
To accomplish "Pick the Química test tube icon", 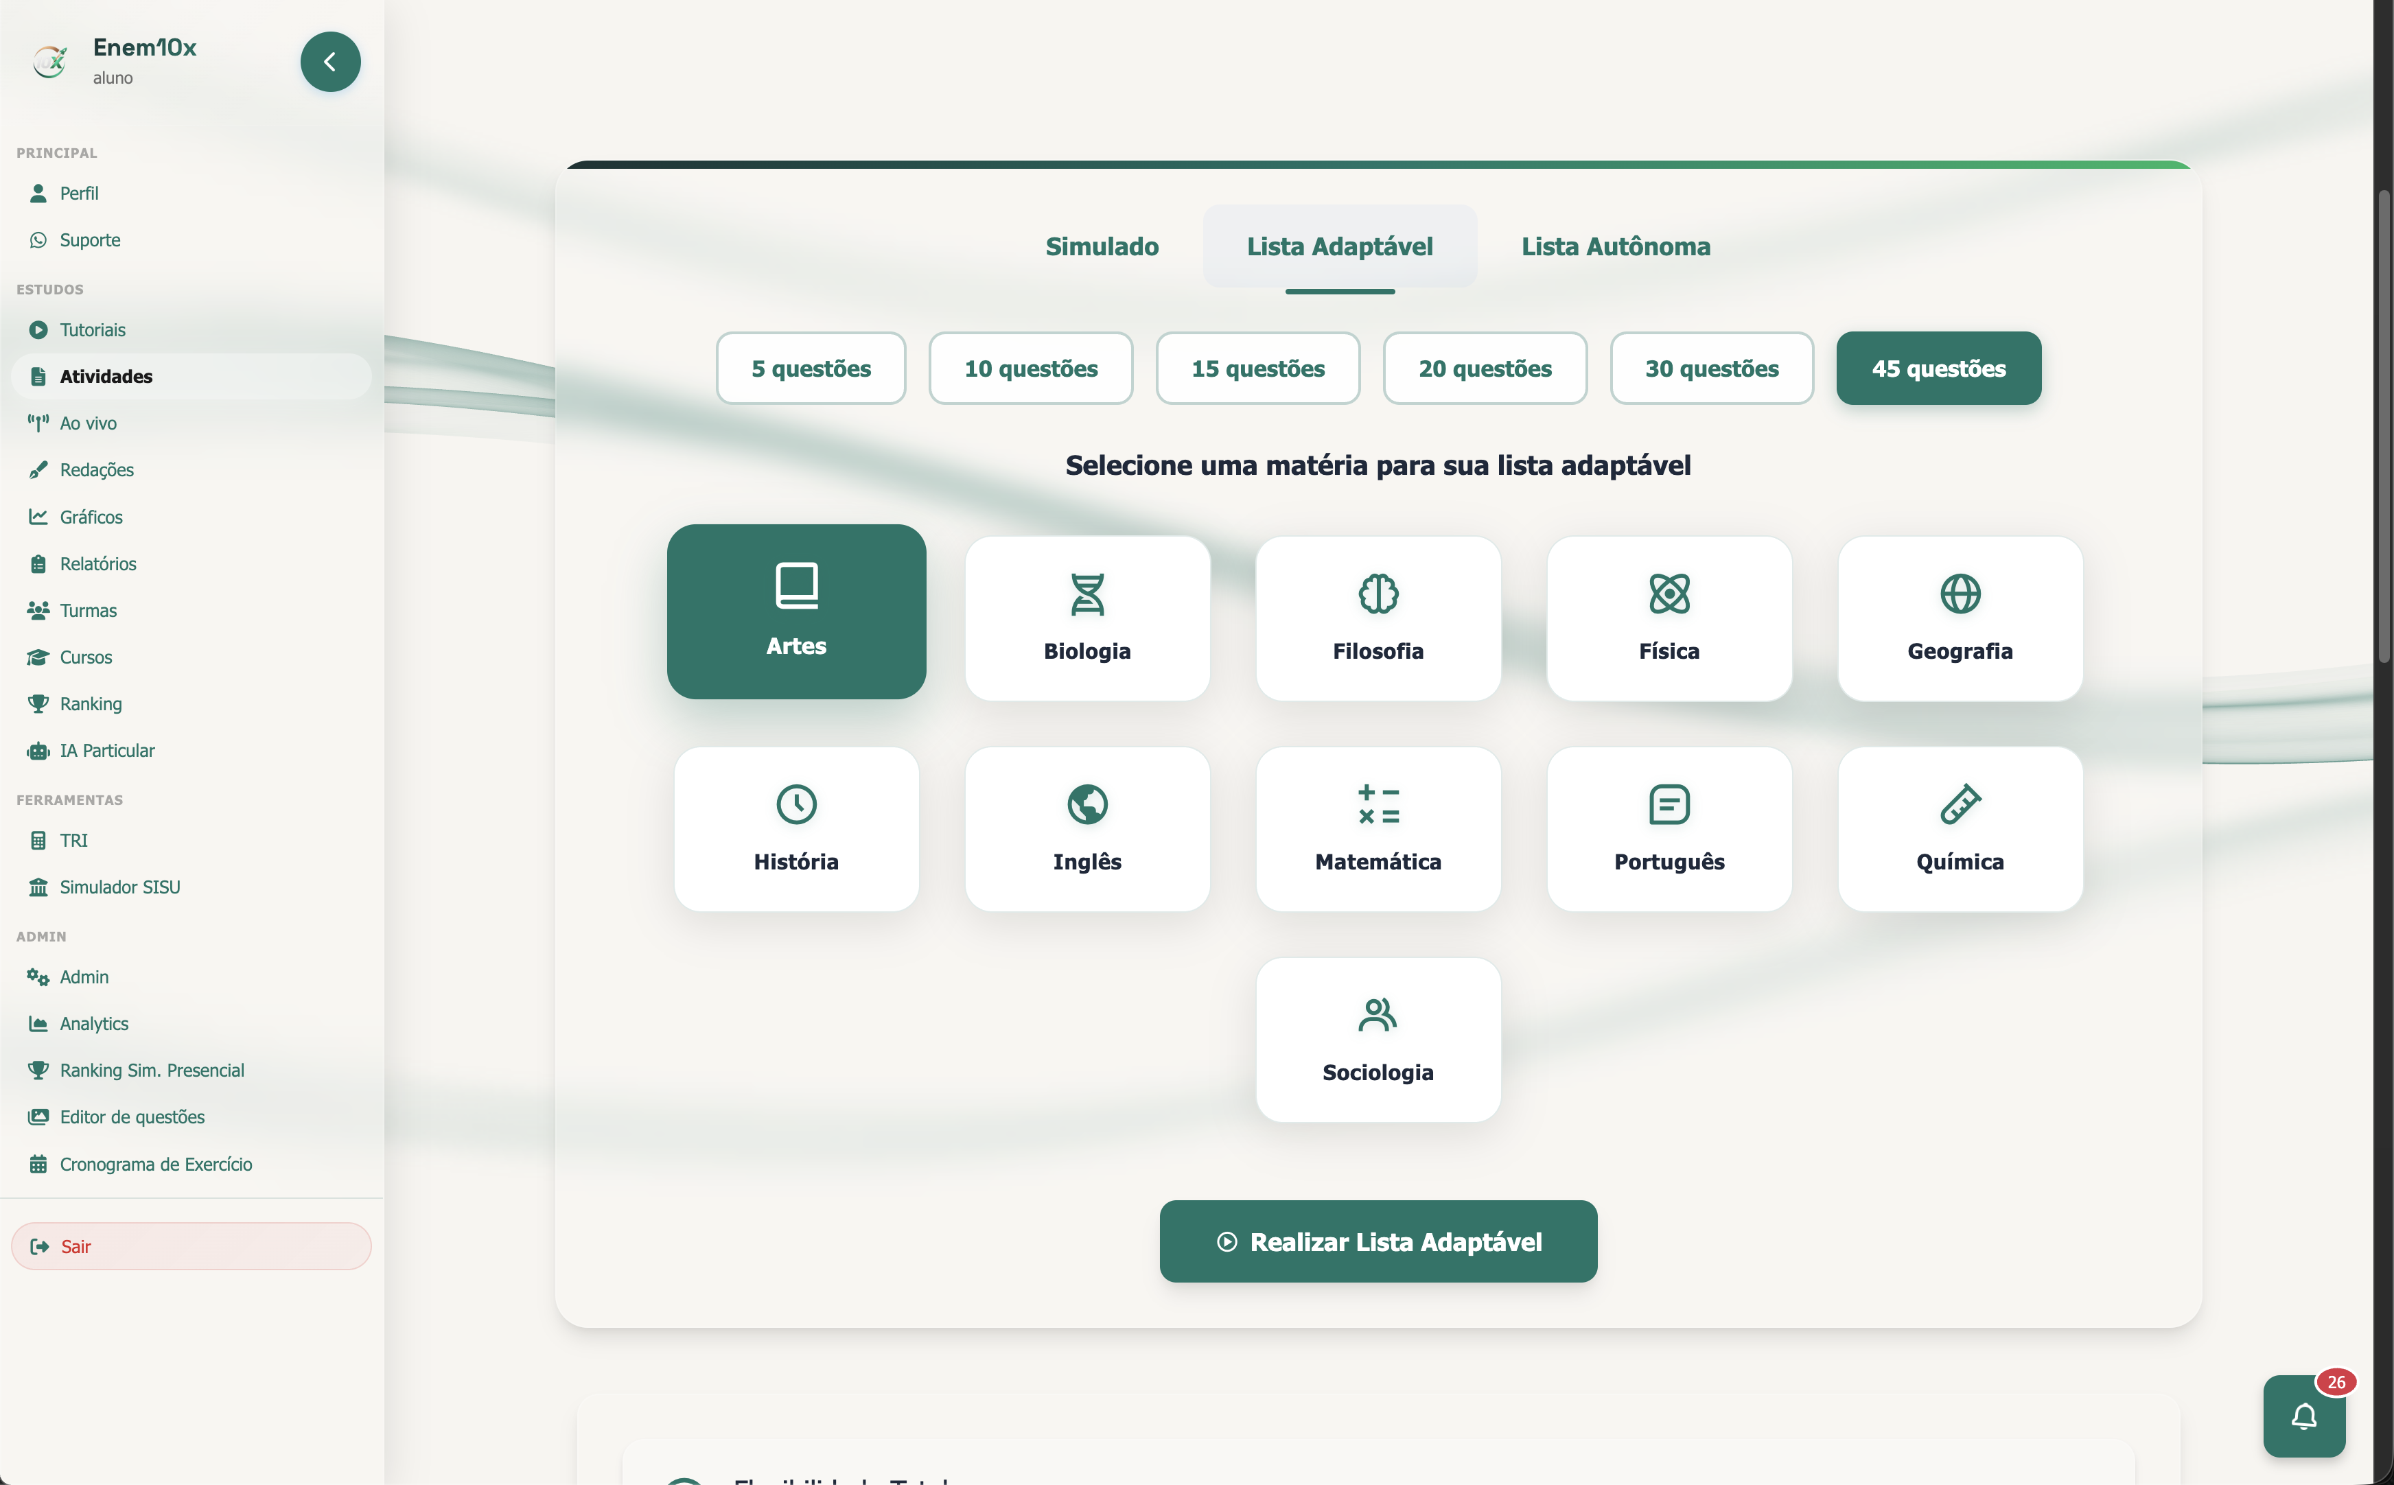I will point(1960,804).
